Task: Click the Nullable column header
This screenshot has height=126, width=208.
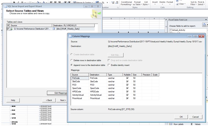Action: [127, 75]
